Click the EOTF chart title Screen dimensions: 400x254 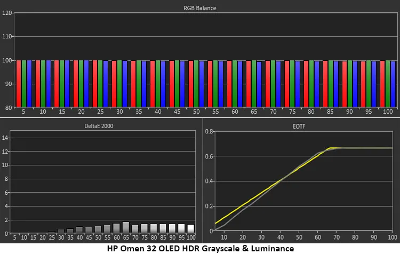(302, 126)
